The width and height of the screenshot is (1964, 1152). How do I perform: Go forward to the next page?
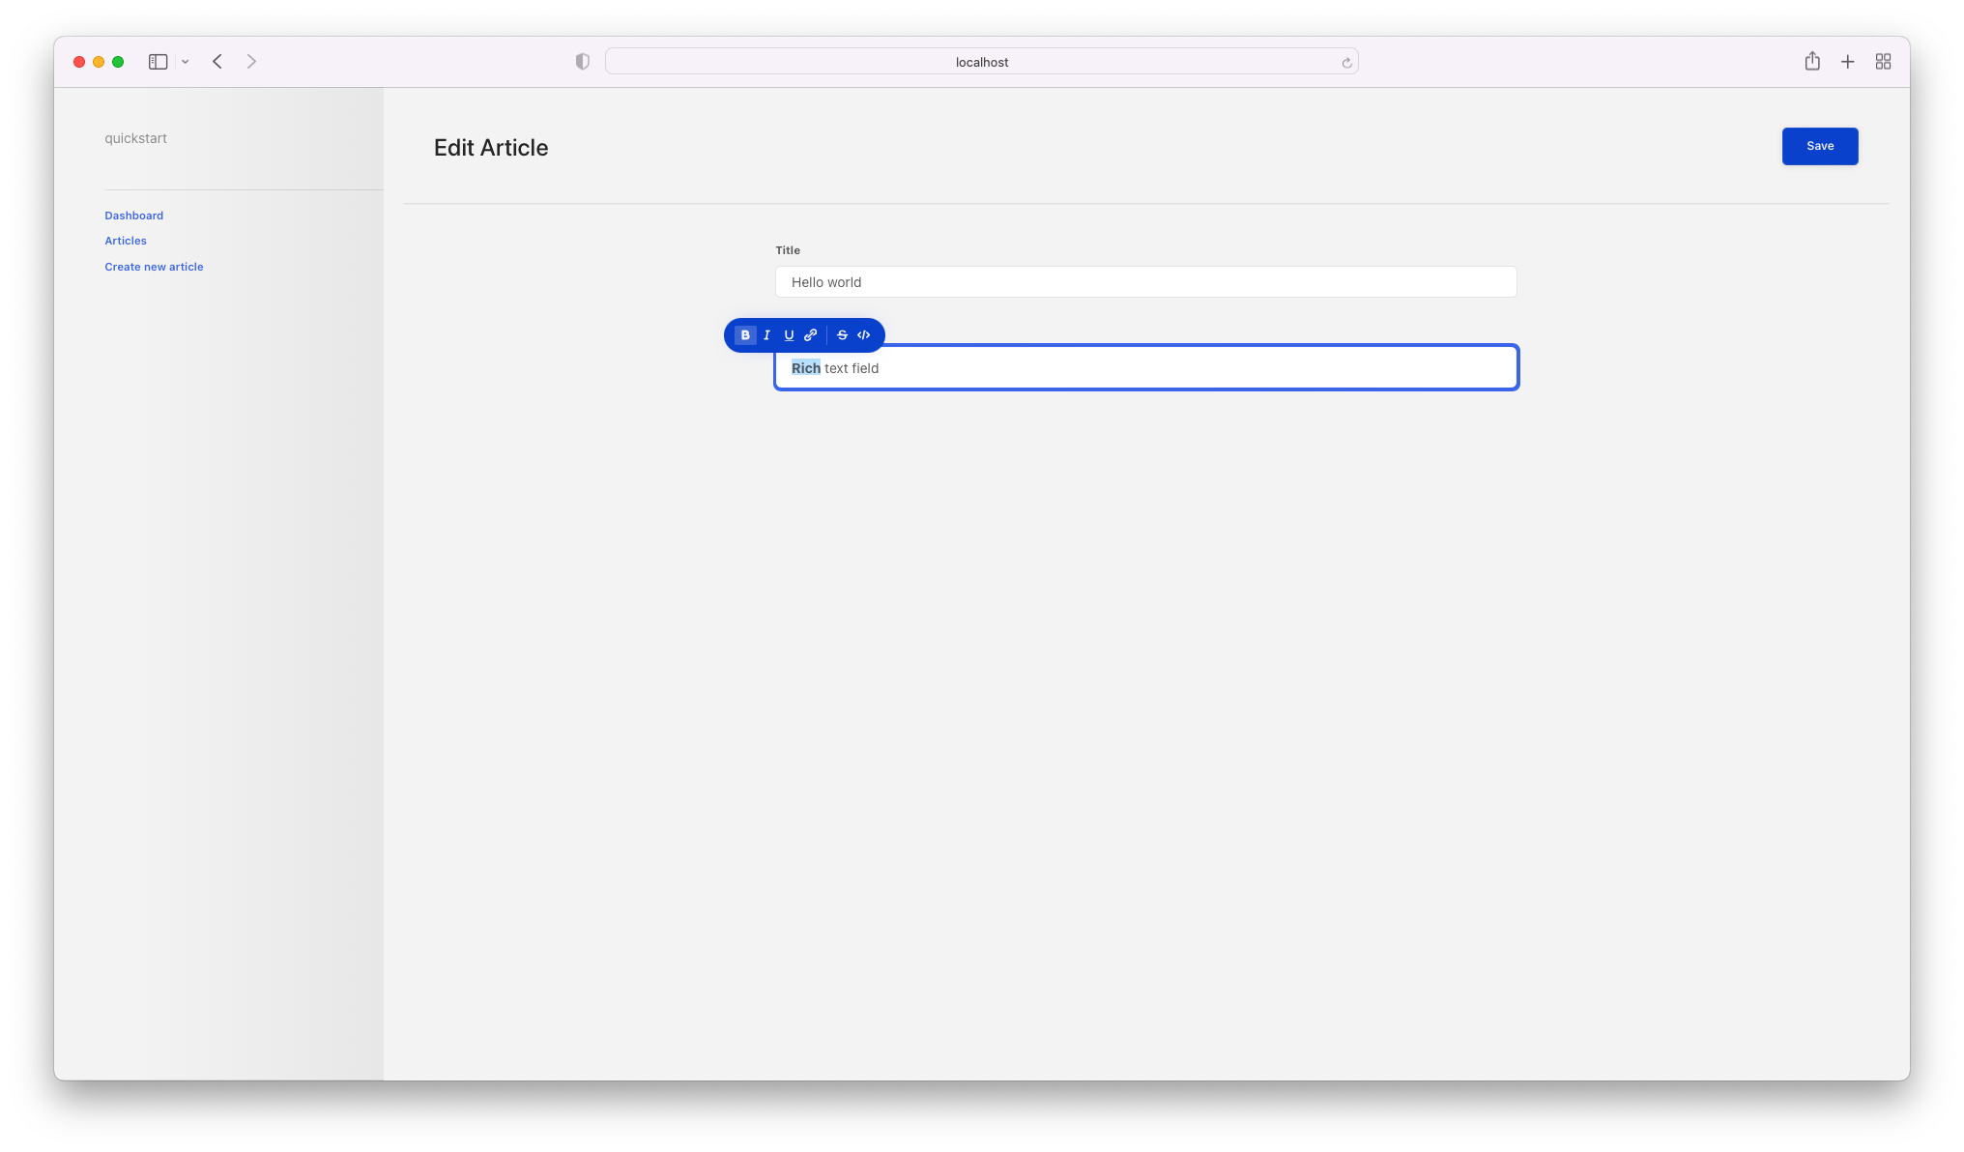click(x=251, y=62)
